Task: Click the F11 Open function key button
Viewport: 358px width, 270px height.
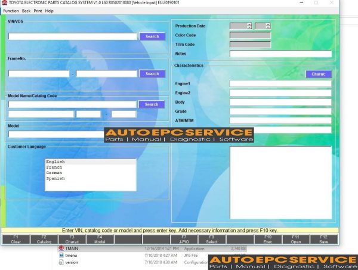Action: (296, 240)
